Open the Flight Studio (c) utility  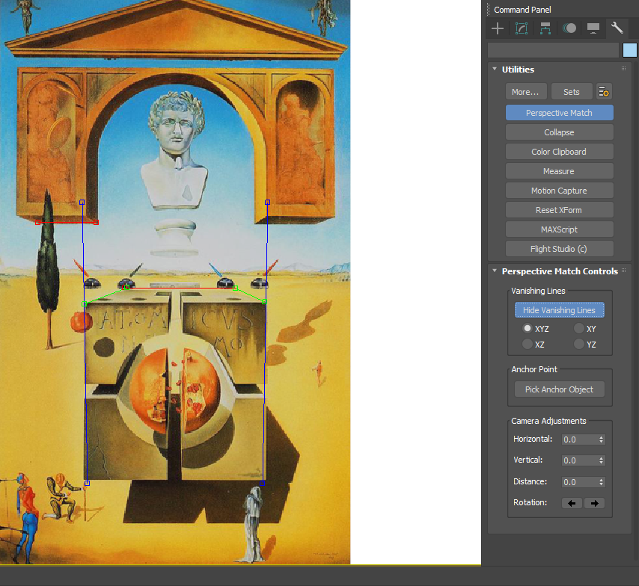559,249
